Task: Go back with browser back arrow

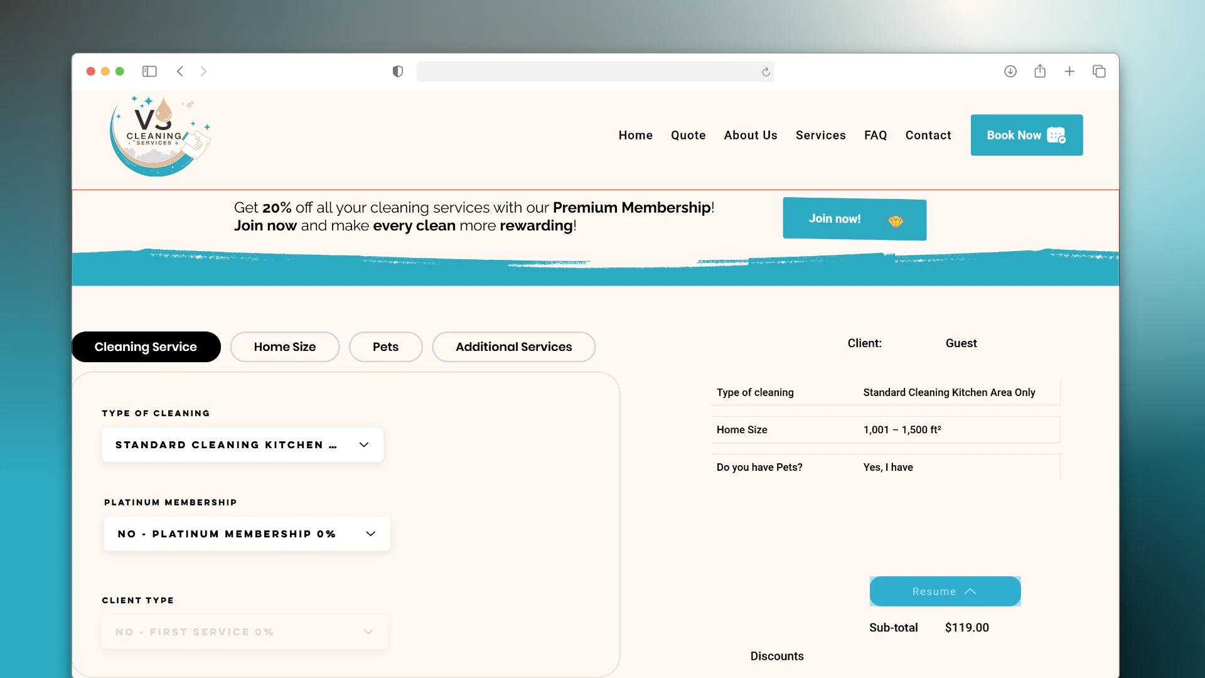Action: [180, 72]
